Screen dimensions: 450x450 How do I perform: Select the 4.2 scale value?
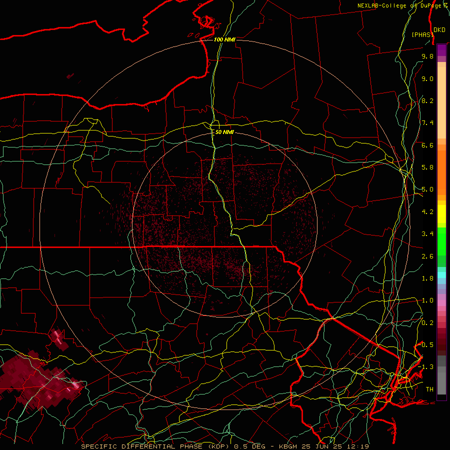click(427, 212)
